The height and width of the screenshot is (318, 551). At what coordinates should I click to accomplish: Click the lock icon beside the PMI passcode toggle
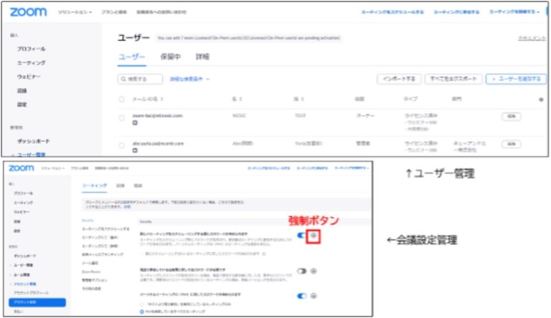[314, 295]
